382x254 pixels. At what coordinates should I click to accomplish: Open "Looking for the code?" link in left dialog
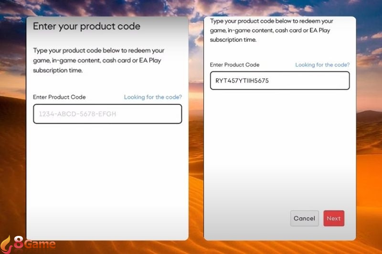click(153, 97)
